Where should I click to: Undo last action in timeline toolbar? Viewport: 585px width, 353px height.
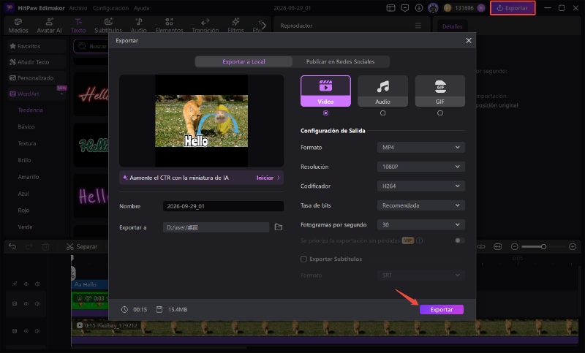(12, 246)
